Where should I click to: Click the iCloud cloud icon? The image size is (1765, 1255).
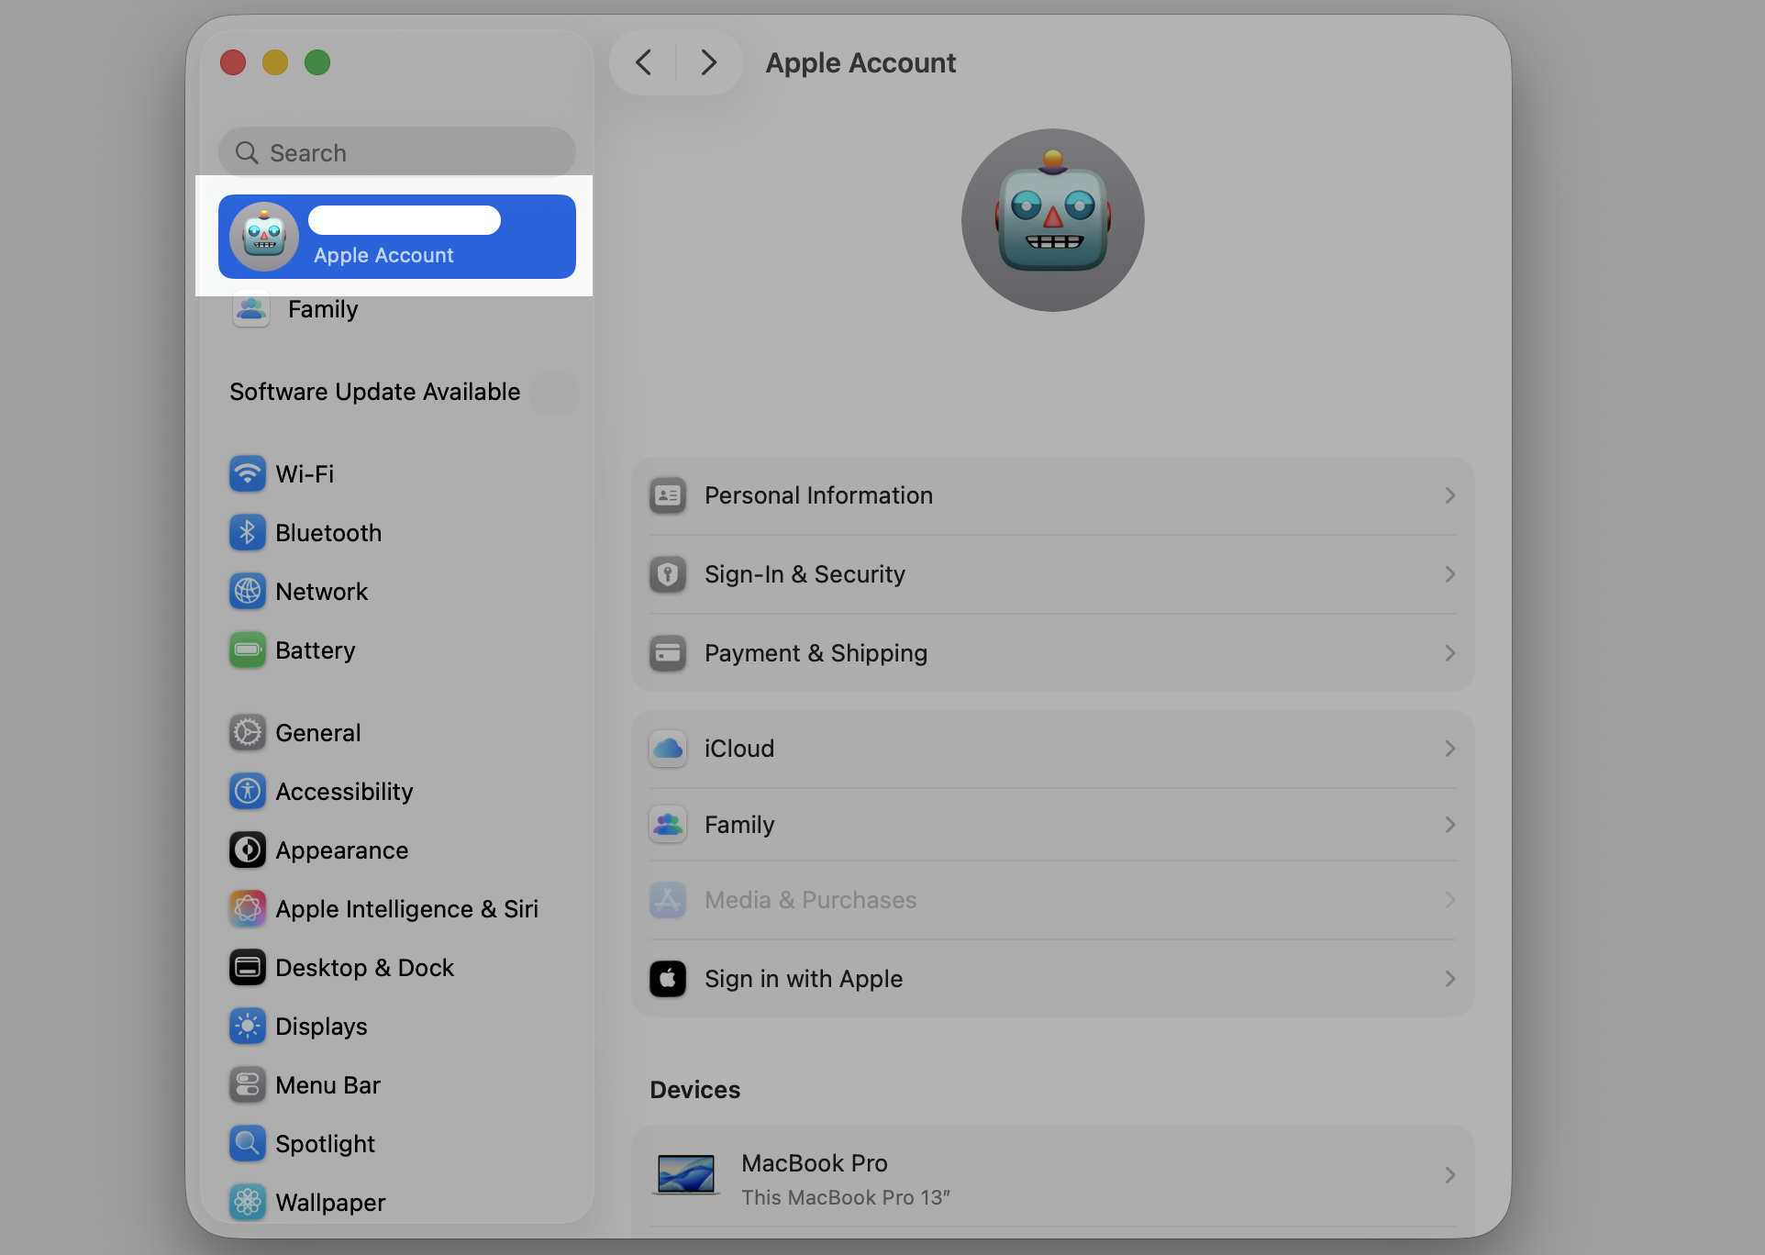[x=668, y=750]
